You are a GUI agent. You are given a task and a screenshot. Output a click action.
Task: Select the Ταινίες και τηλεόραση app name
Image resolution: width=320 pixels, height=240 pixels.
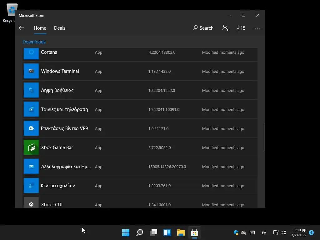point(64,109)
